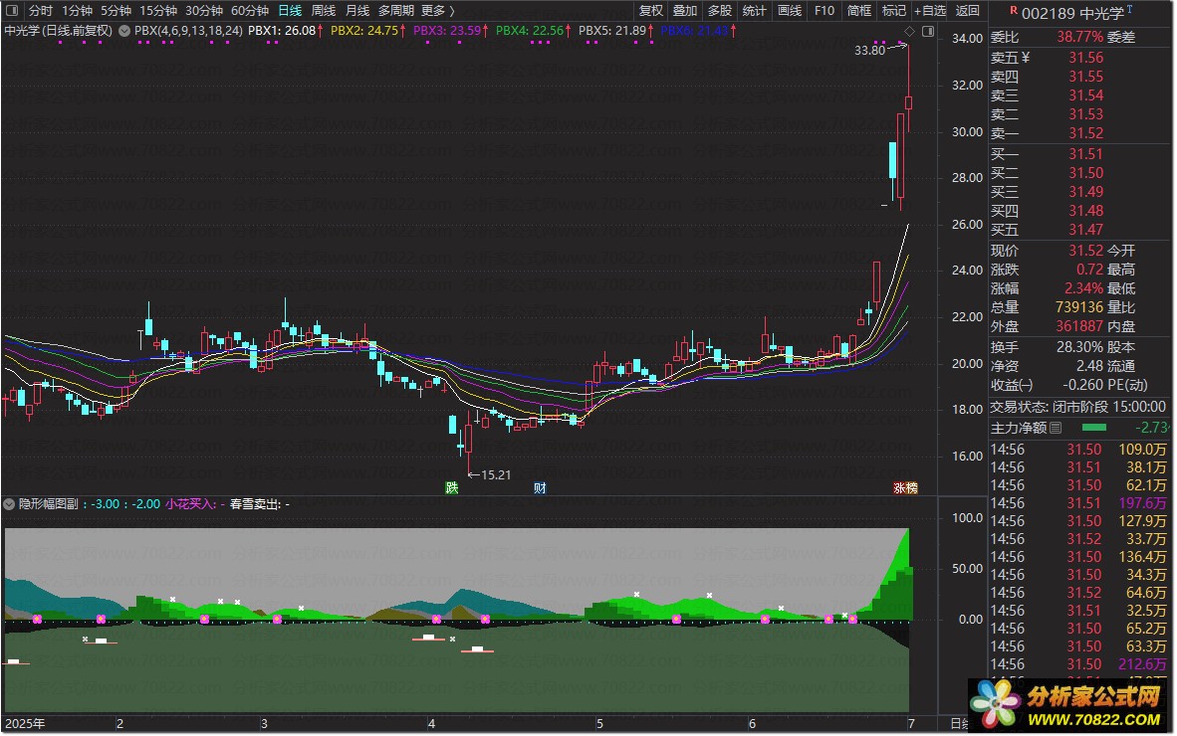
Task: Toggle right info panel icon in chart
Action: (x=928, y=32)
